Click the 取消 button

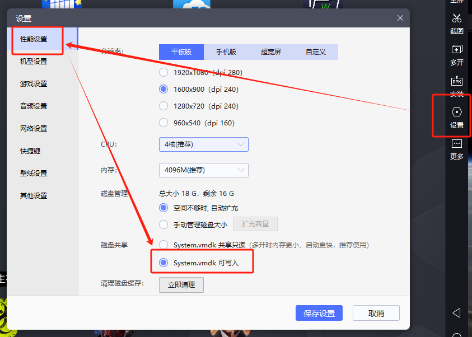(376, 313)
